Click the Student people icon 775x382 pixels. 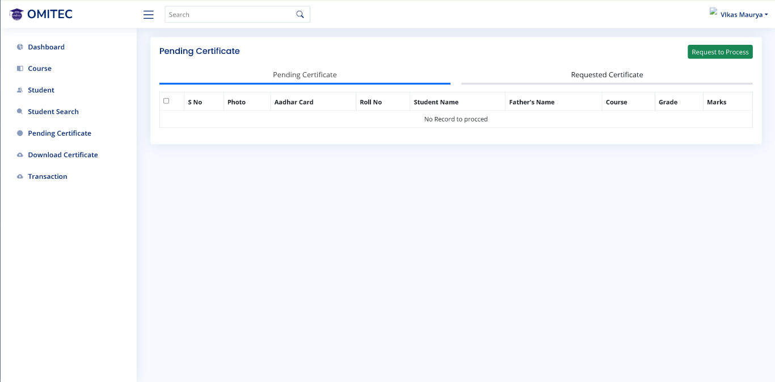[x=20, y=90]
